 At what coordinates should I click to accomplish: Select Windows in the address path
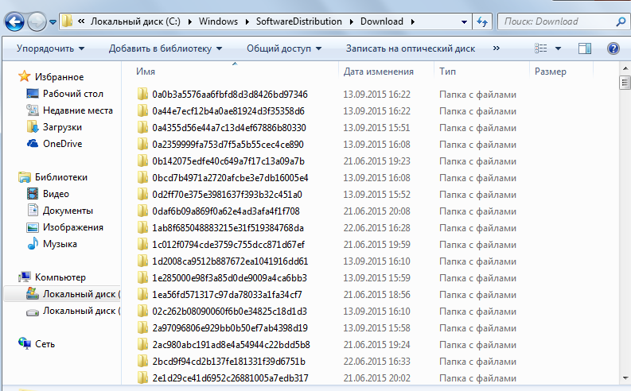point(218,21)
